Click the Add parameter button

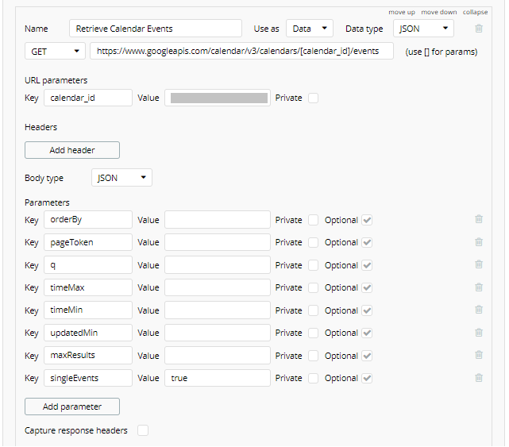click(x=72, y=407)
